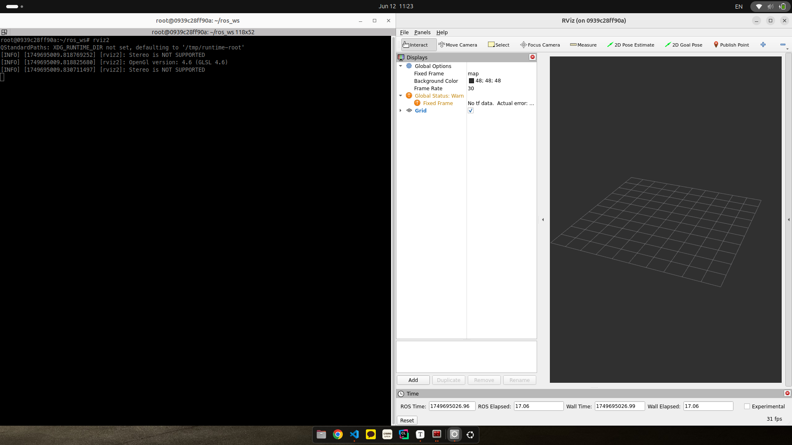Image resolution: width=792 pixels, height=445 pixels.
Task: Select the 2D Goal Pose tool
Action: click(684, 45)
